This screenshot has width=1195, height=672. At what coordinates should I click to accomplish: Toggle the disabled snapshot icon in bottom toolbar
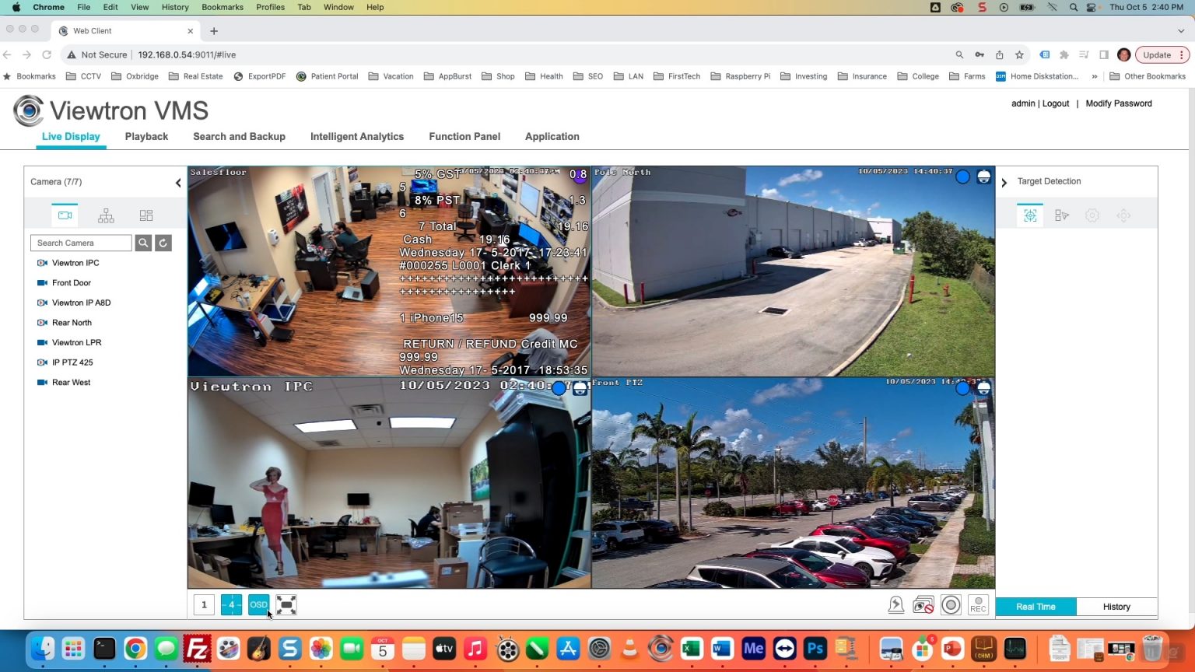[x=923, y=604]
